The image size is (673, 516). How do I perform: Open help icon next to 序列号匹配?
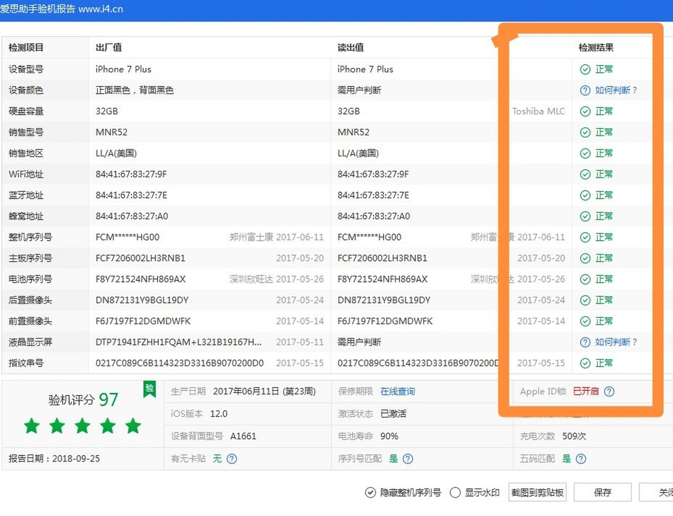[x=408, y=458]
